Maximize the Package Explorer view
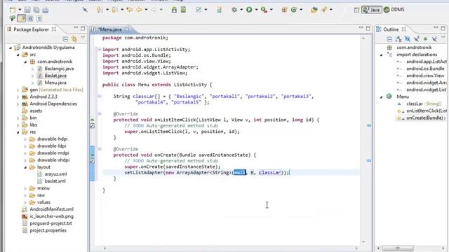This screenshot has width=449, height=252. coord(83,28)
